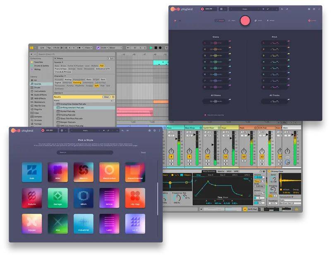This screenshot has width=331, height=256.
Task: Click the Playbeat style list scrollbar
Action: click(x=158, y=199)
